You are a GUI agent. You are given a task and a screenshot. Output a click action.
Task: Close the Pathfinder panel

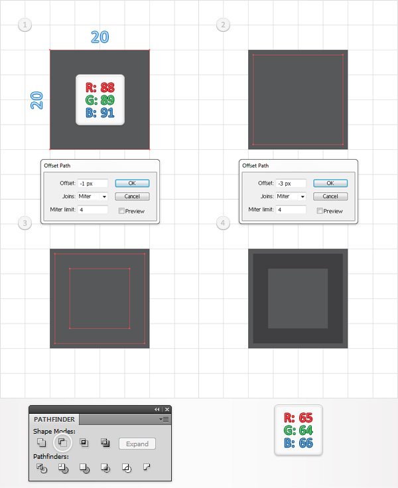pos(167,410)
